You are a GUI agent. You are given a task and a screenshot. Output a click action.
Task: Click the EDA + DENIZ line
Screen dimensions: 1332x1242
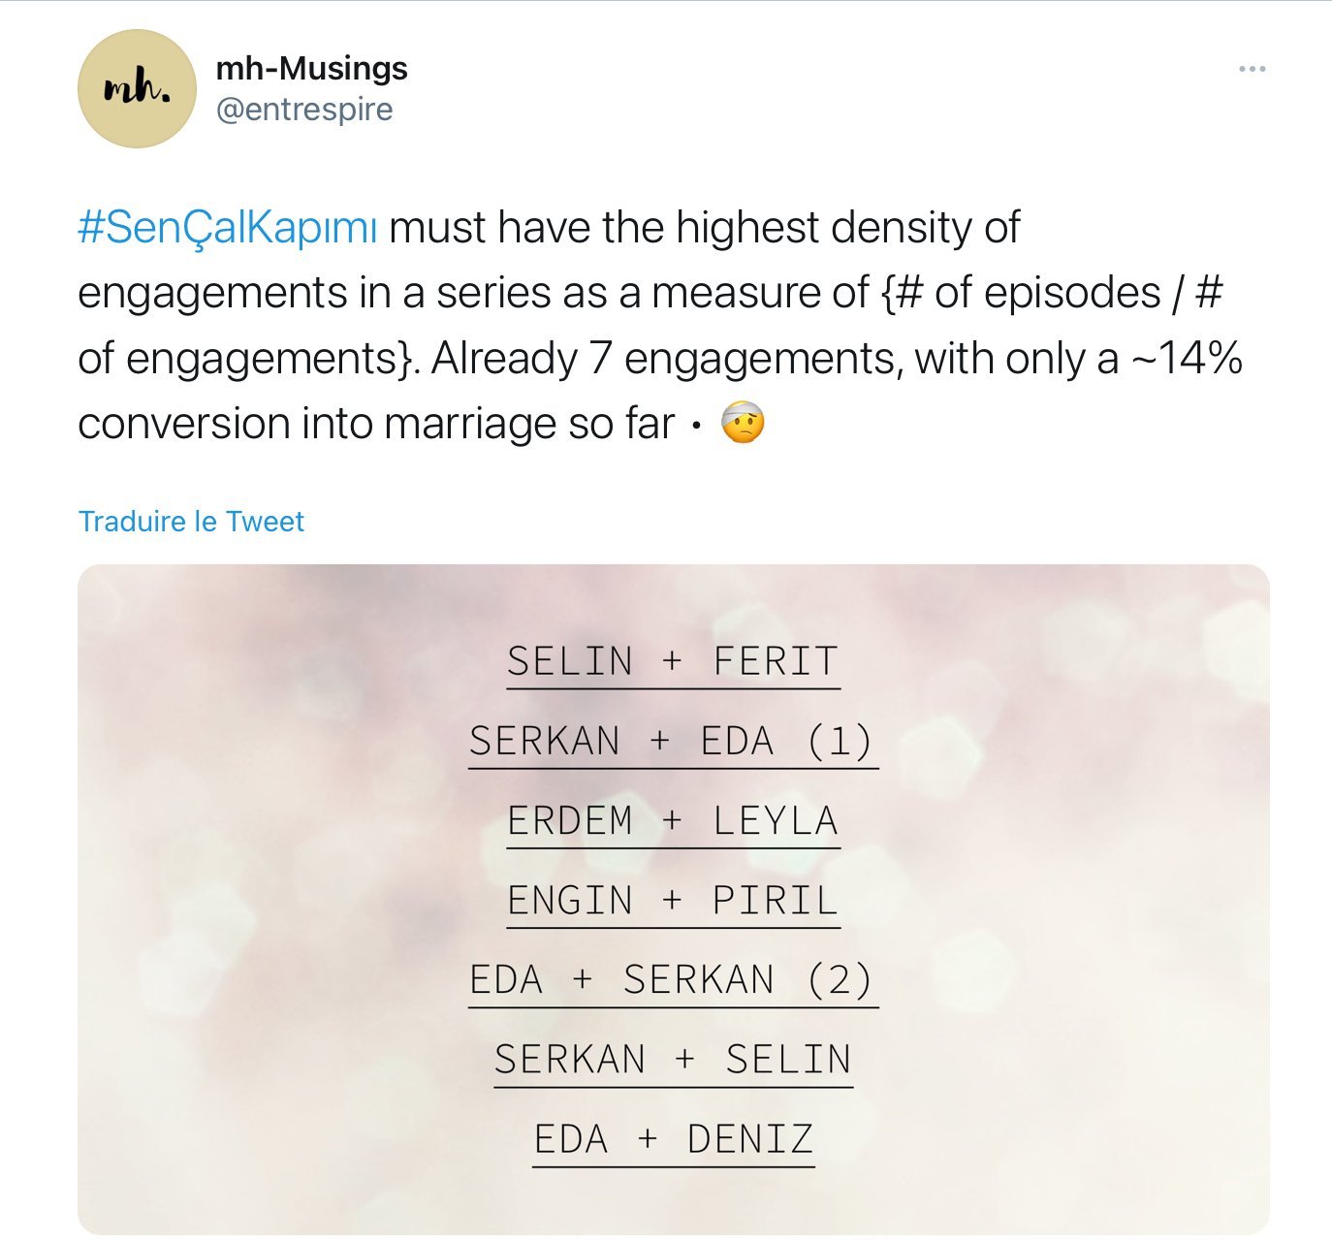[x=673, y=1139]
